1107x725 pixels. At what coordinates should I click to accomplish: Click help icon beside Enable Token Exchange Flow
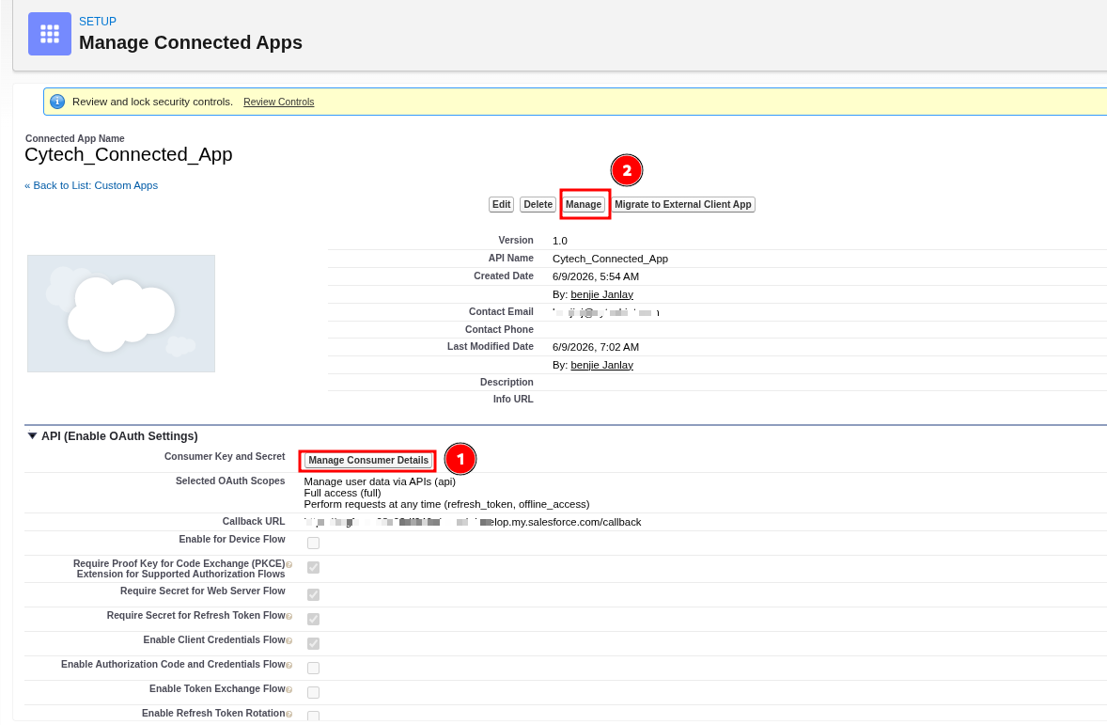pos(288,689)
